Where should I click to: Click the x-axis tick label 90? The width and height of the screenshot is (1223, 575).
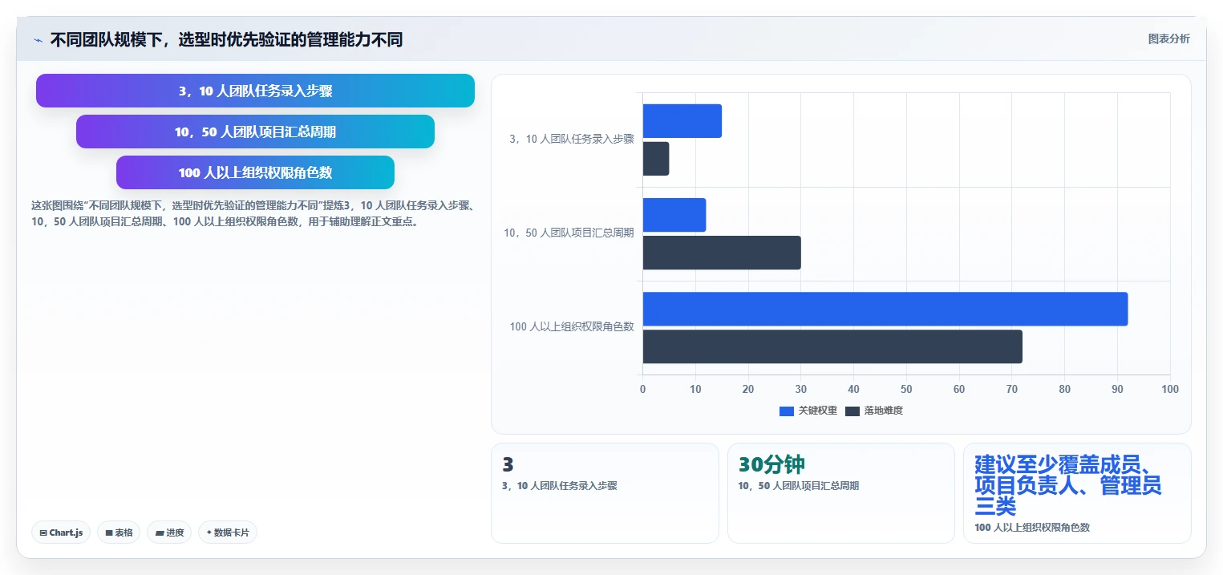1117,389
